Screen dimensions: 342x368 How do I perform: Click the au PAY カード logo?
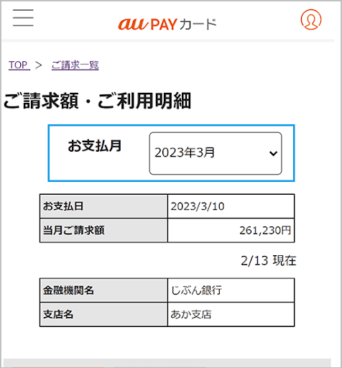click(x=167, y=24)
